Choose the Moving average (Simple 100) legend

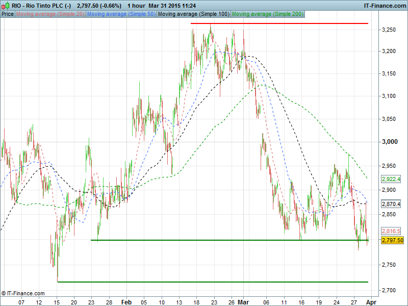[x=193, y=14]
